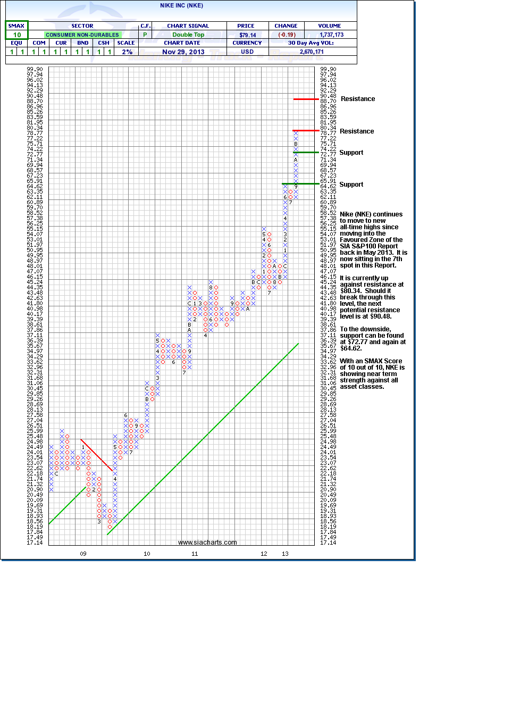
Task: Click the Support label near 72.77
Action: [351, 153]
